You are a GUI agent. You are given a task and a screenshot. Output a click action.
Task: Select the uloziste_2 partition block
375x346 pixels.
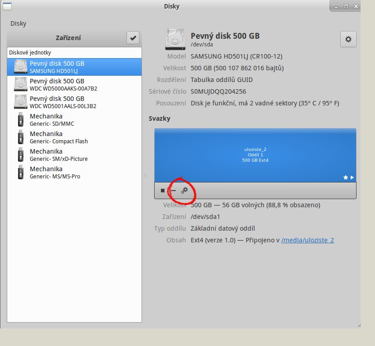click(x=255, y=155)
